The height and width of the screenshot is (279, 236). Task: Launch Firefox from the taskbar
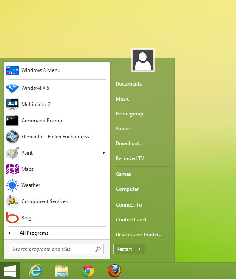[x=114, y=270]
